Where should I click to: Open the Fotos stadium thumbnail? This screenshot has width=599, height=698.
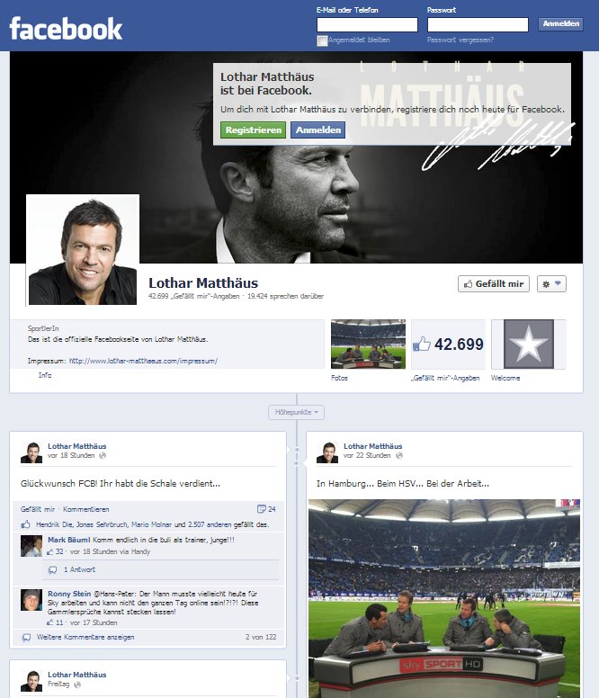pos(368,345)
